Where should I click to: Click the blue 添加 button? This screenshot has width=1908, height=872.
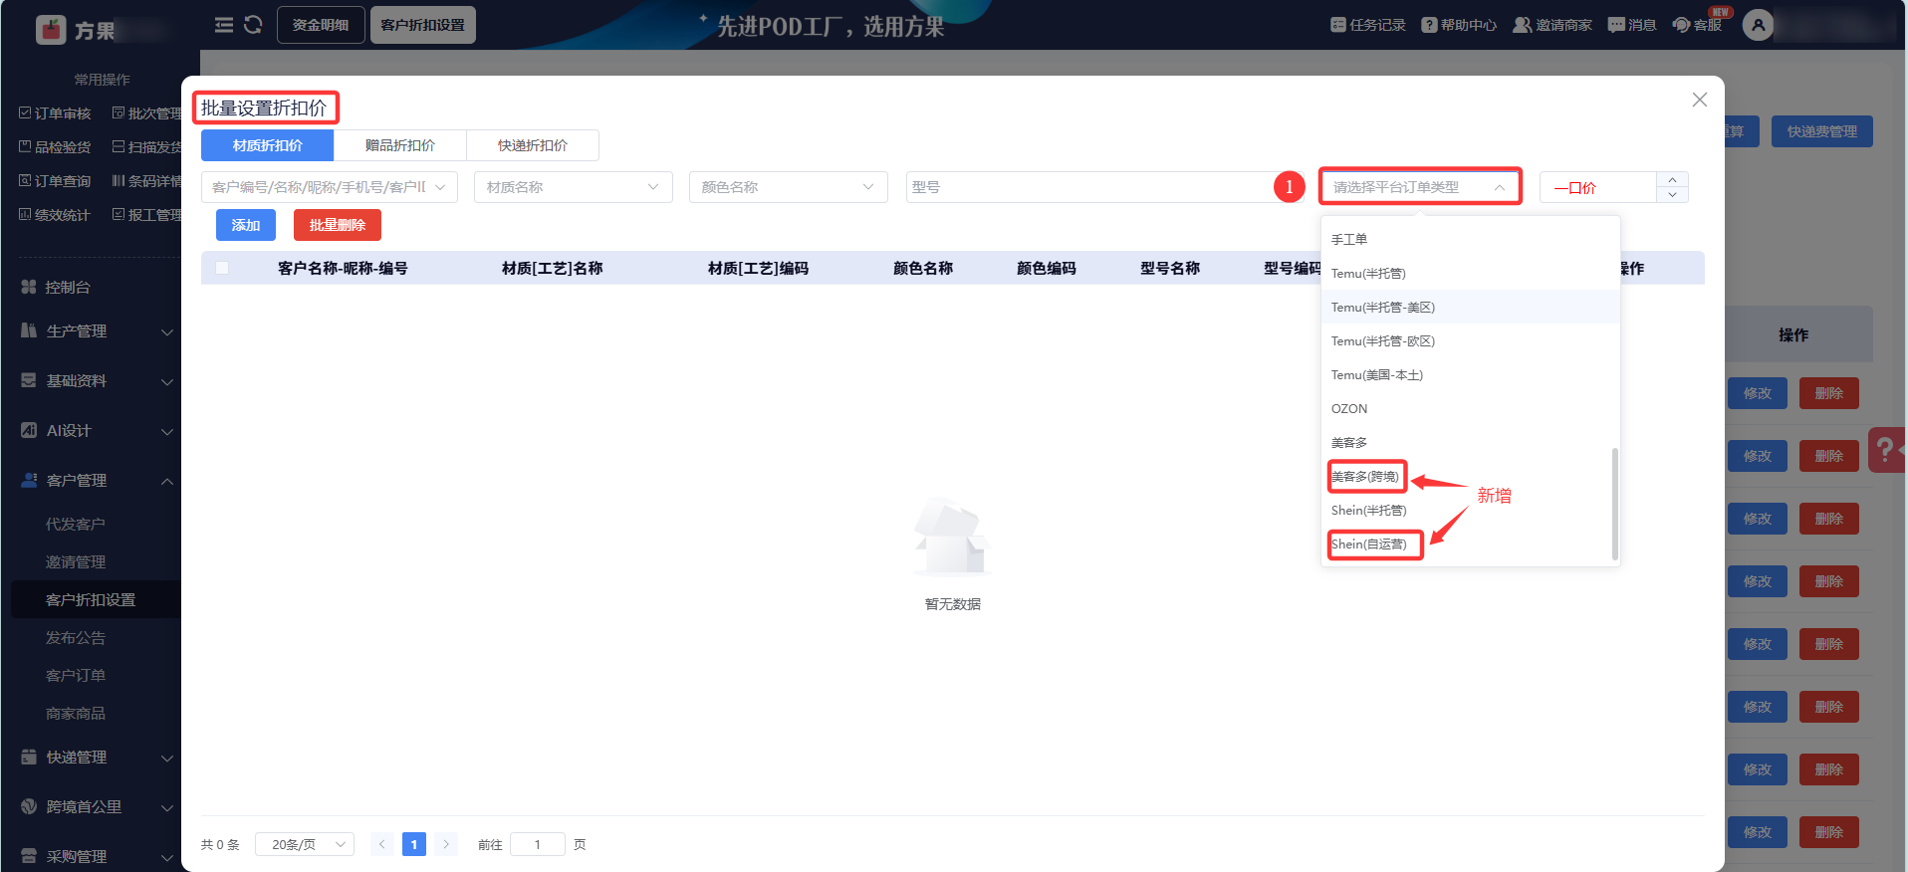coord(246,225)
